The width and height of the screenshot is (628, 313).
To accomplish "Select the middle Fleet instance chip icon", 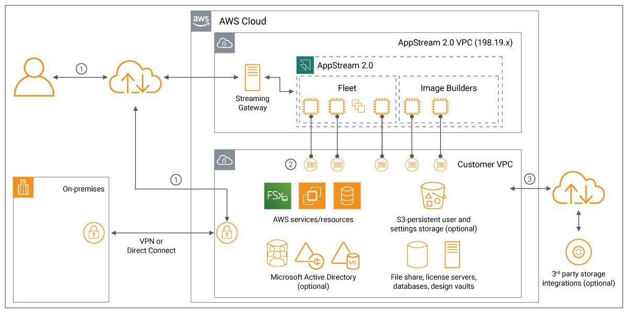I will pyautogui.click(x=337, y=106).
